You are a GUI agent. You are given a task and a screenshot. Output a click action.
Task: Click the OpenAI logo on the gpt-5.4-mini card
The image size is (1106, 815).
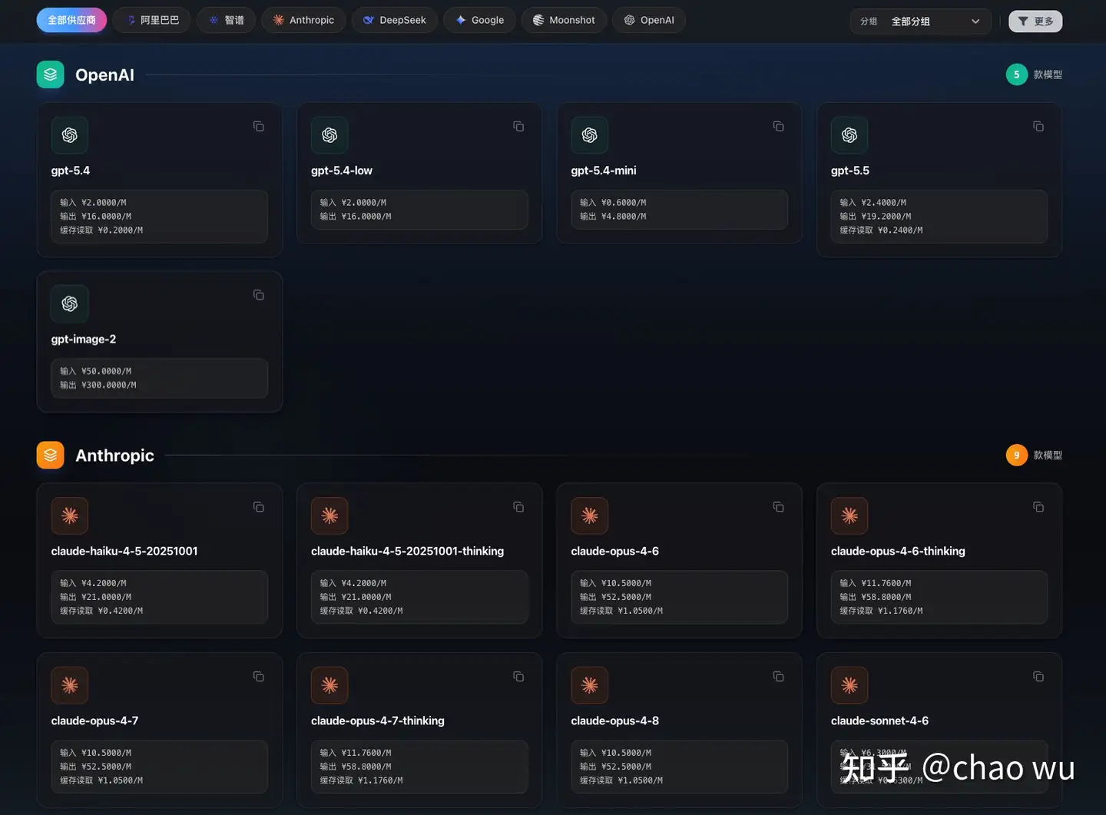coord(590,135)
